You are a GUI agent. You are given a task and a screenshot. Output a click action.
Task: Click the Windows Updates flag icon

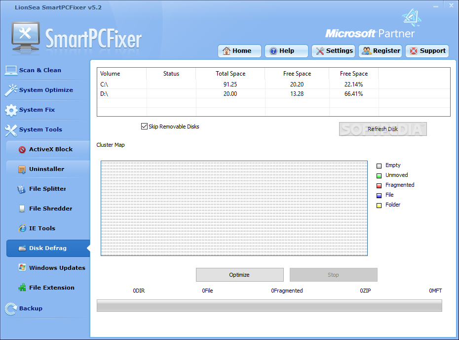(22, 267)
